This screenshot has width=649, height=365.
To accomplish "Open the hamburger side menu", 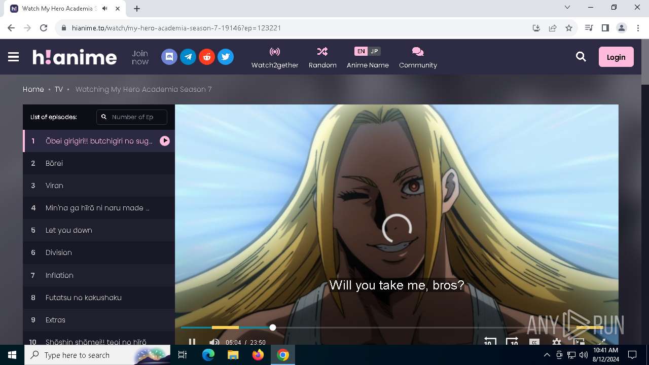I will pyautogui.click(x=14, y=57).
